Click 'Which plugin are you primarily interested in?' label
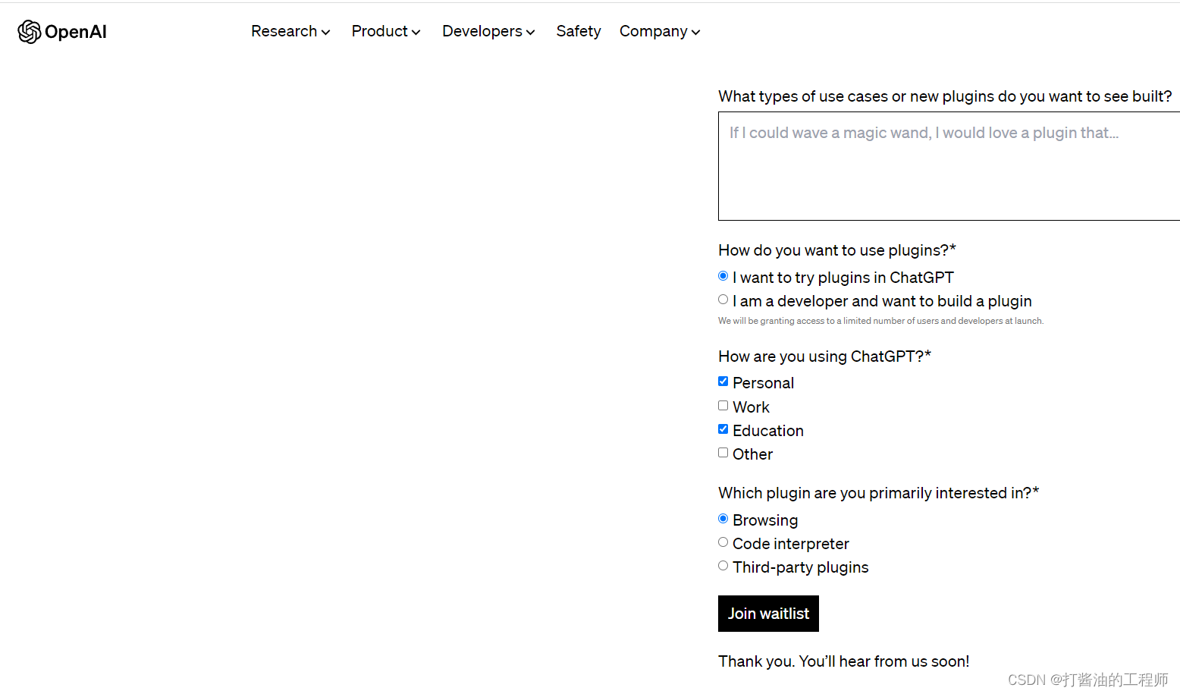The width and height of the screenshot is (1180, 694). tap(878, 493)
